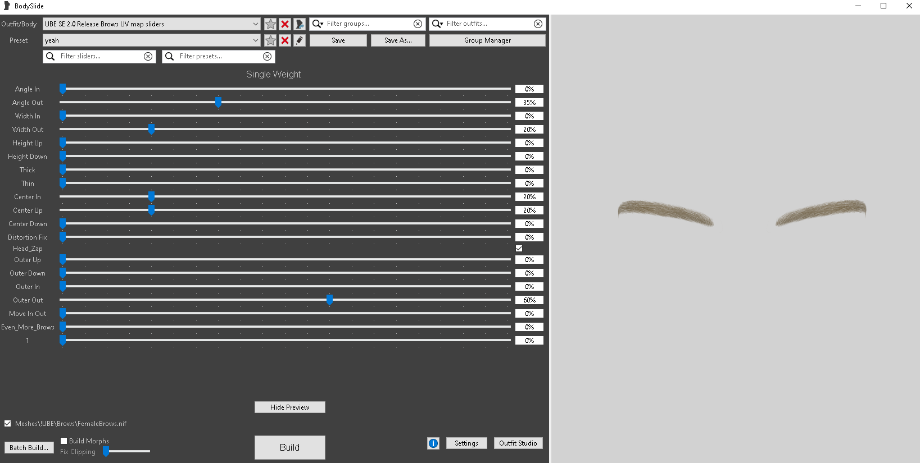Viewport: 920px width, 463px height.
Task: Click the Angle Out slider handle
Action: click(218, 102)
